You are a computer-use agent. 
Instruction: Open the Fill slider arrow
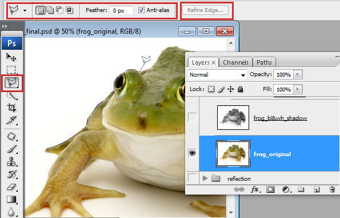(298, 89)
